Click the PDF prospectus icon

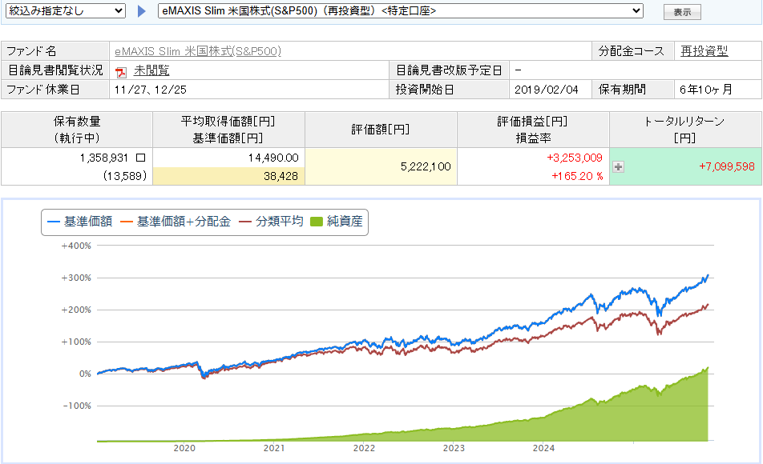coord(121,71)
